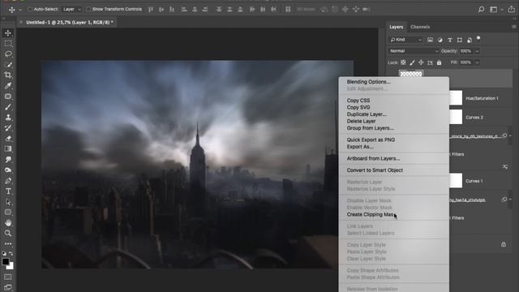The width and height of the screenshot is (519, 292).
Task: Select the Zoom tool
Action: click(x=8, y=234)
